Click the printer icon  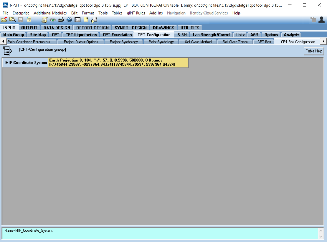(x=61, y=20)
